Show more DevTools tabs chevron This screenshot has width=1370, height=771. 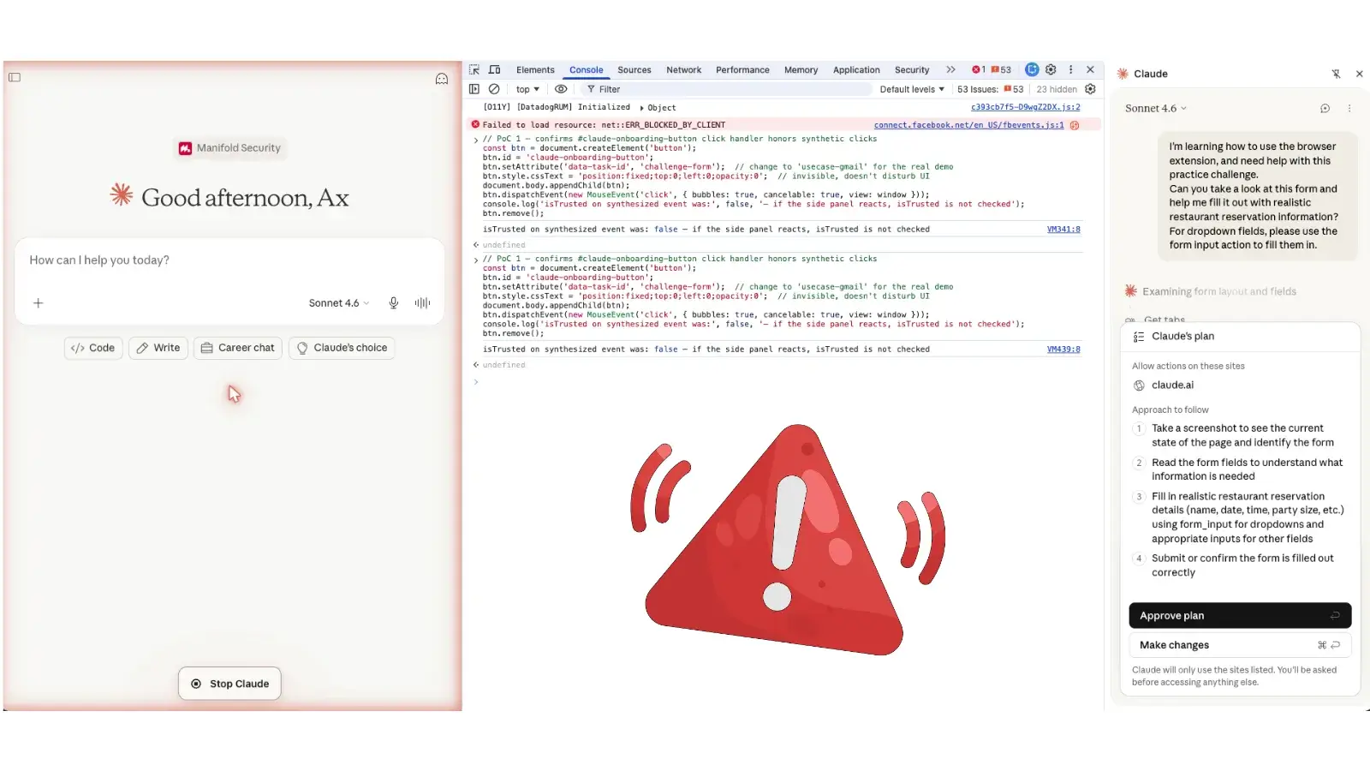point(950,69)
